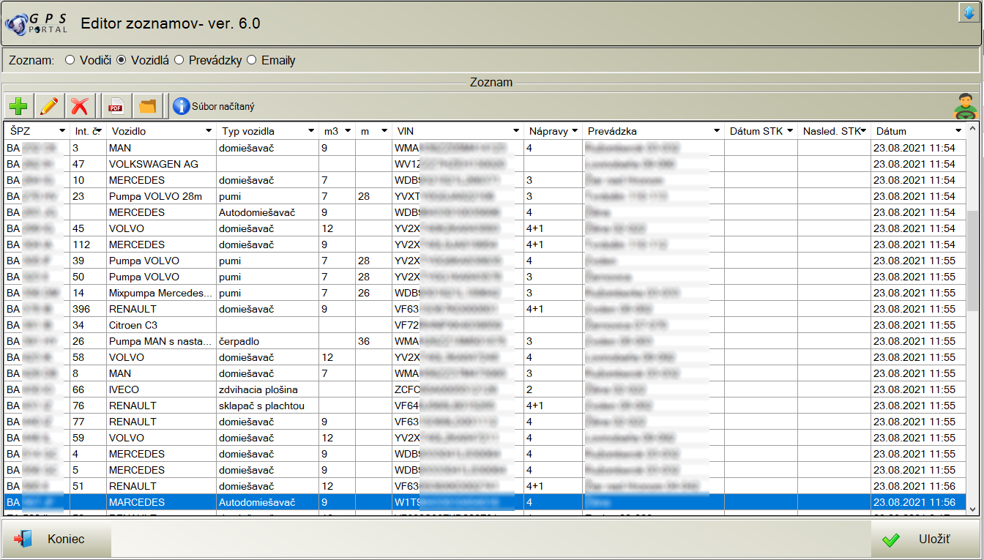Screen dimensions: 984x560
Task: Click the blue info icon
Action: click(x=181, y=106)
